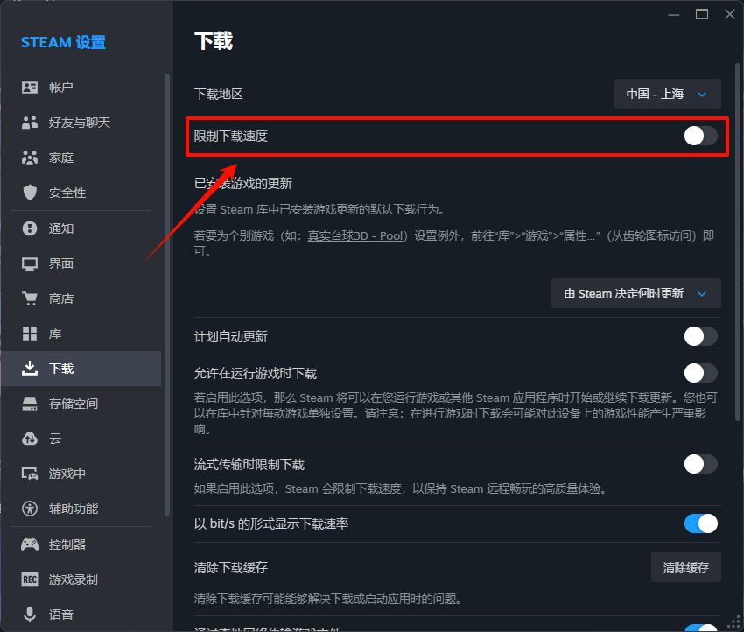
Task: Click the sidebar vertical scrollbar
Action: click(166, 294)
